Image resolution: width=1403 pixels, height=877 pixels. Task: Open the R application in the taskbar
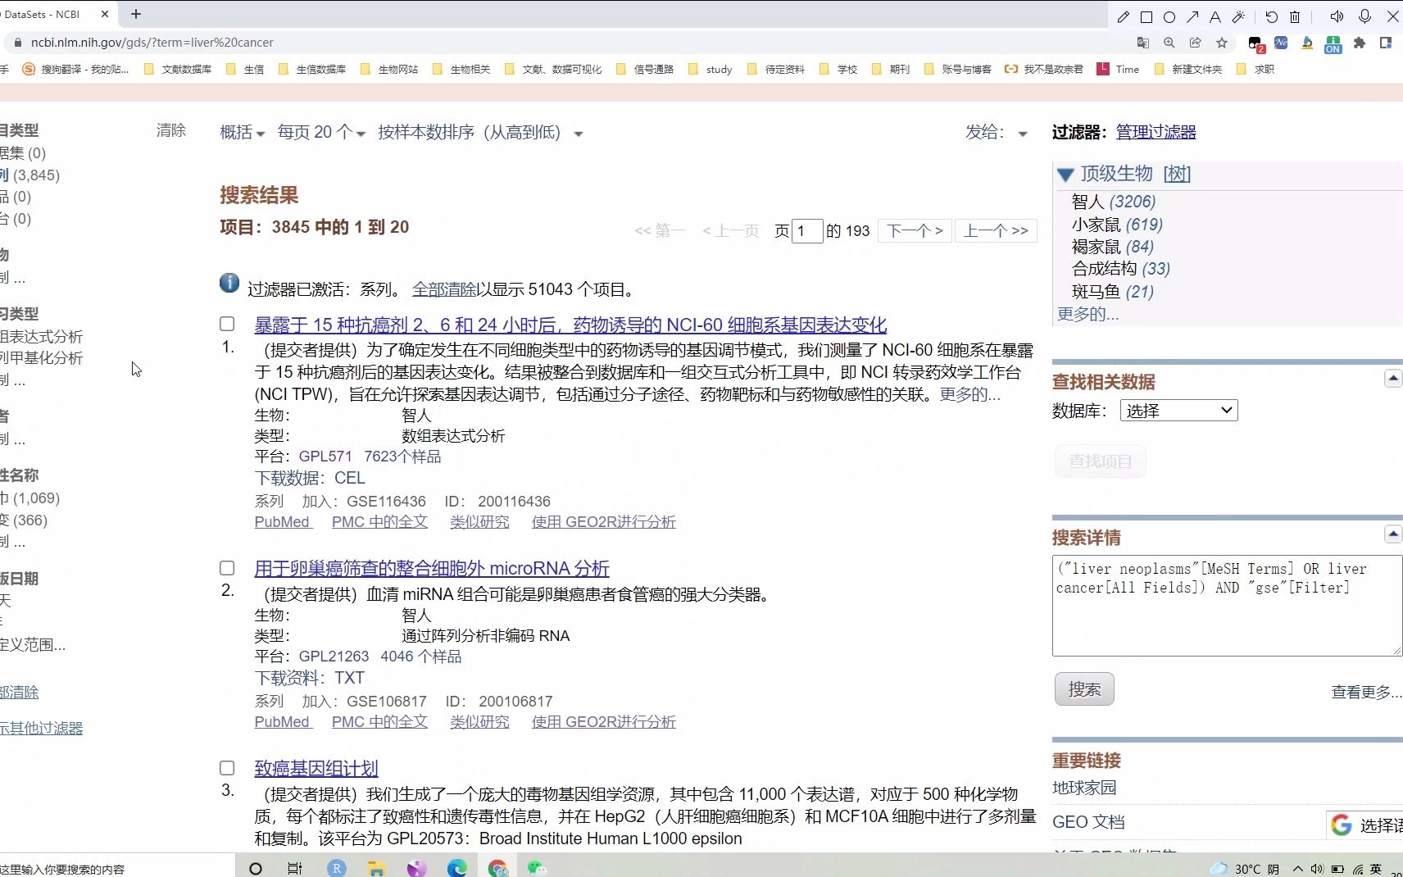tap(336, 868)
